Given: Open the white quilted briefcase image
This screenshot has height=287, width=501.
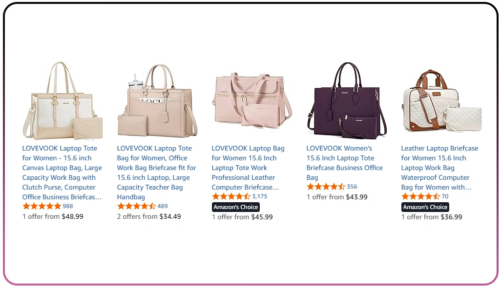Looking at the screenshot, I should pos(441,101).
